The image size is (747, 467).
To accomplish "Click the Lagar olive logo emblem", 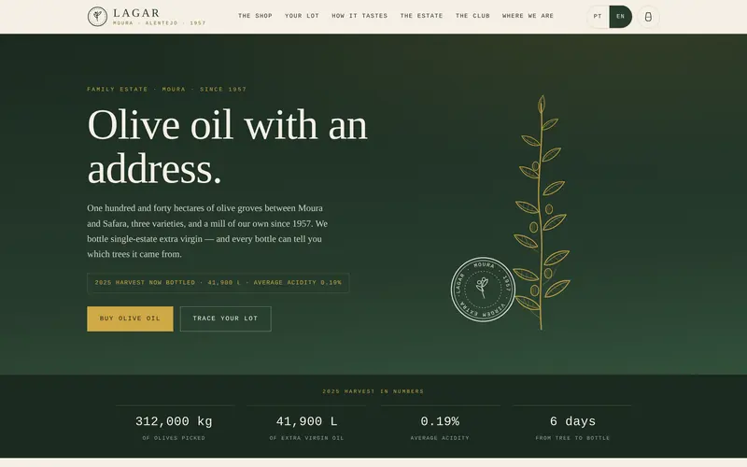I will tap(97, 17).
